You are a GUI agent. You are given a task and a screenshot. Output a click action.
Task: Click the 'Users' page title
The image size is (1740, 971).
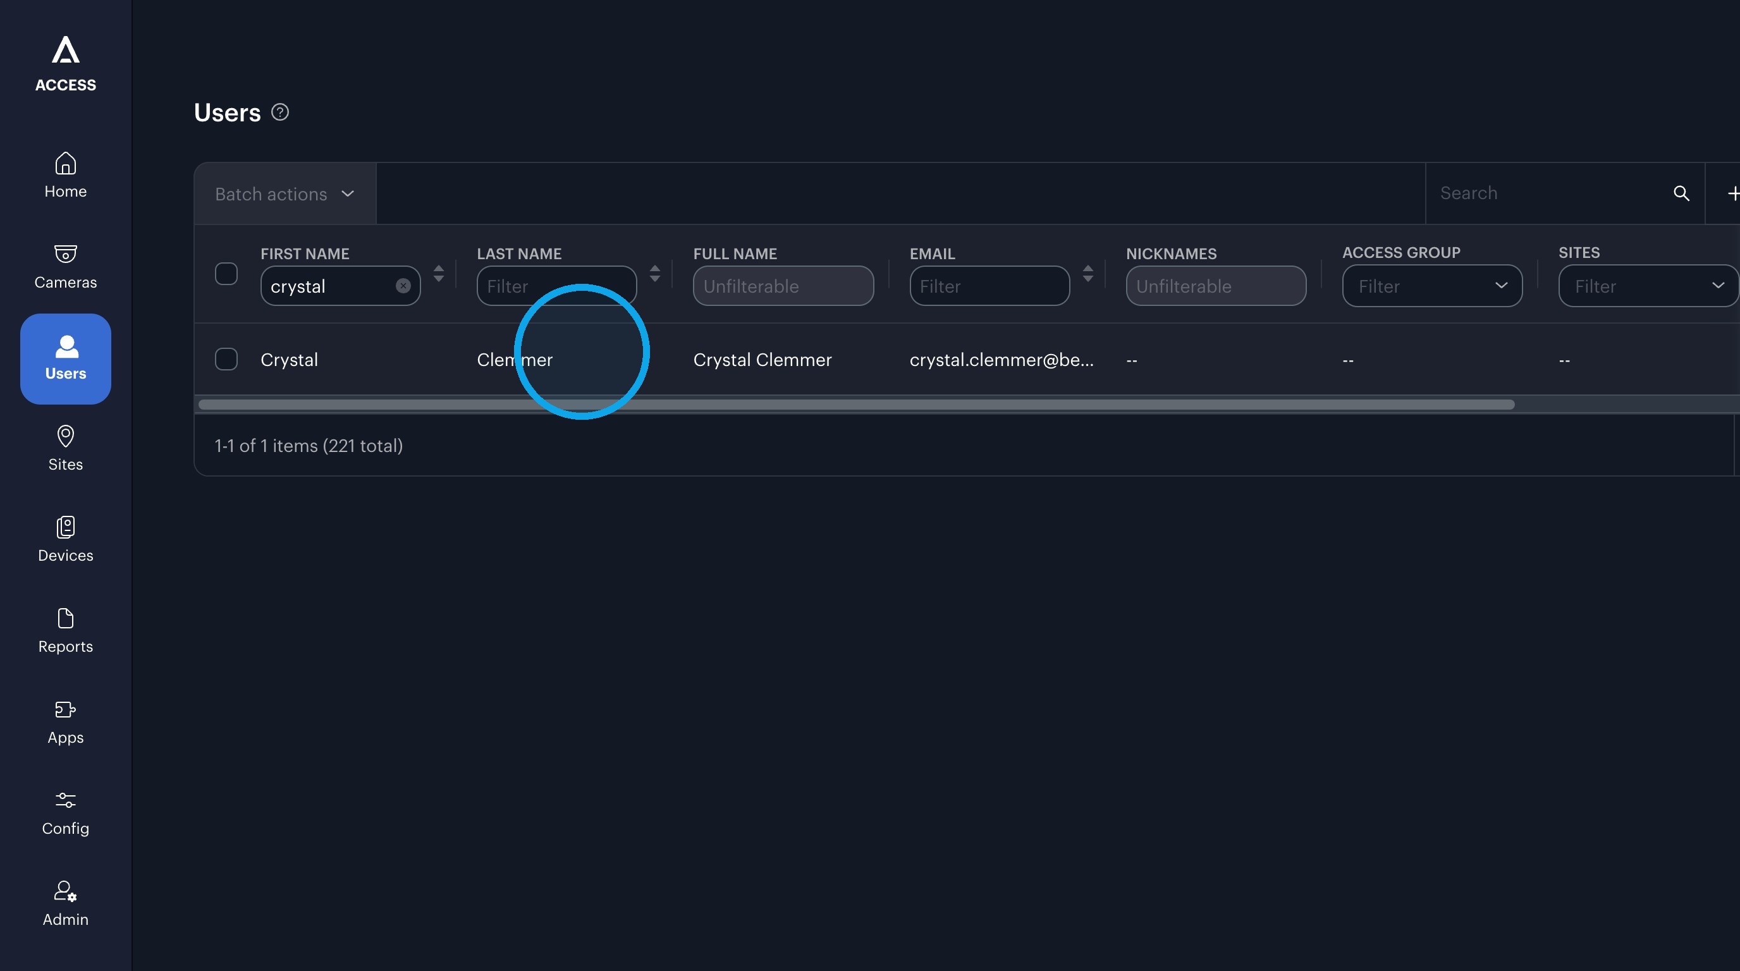tap(227, 113)
